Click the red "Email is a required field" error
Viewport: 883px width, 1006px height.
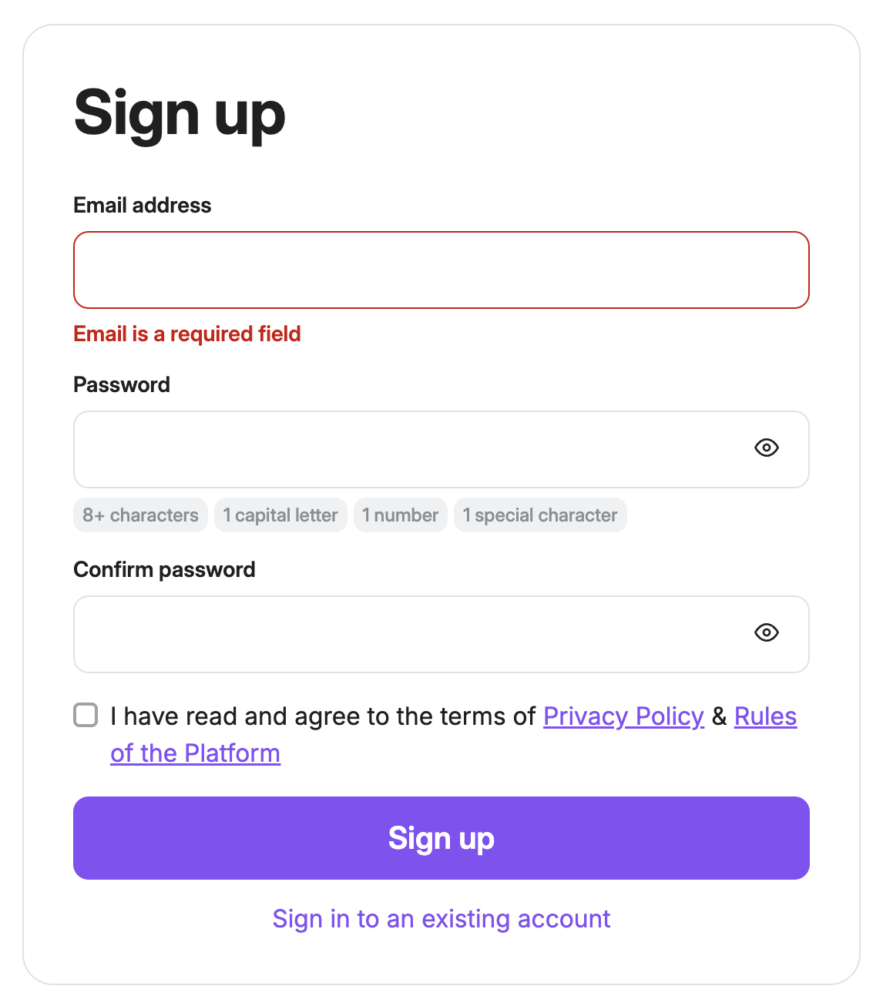(x=187, y=334)
